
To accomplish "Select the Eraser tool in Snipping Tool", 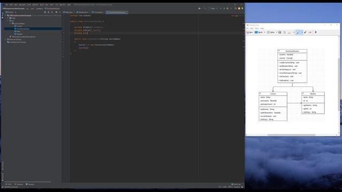I will (x=310, y=32).
